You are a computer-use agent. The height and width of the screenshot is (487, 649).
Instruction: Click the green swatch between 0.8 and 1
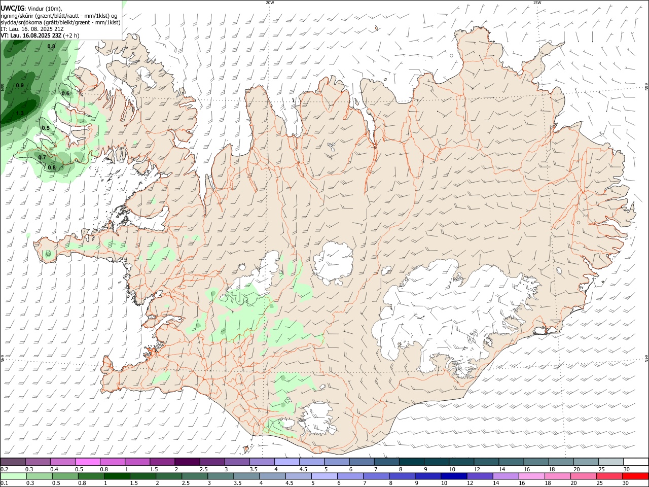point(91,476)
